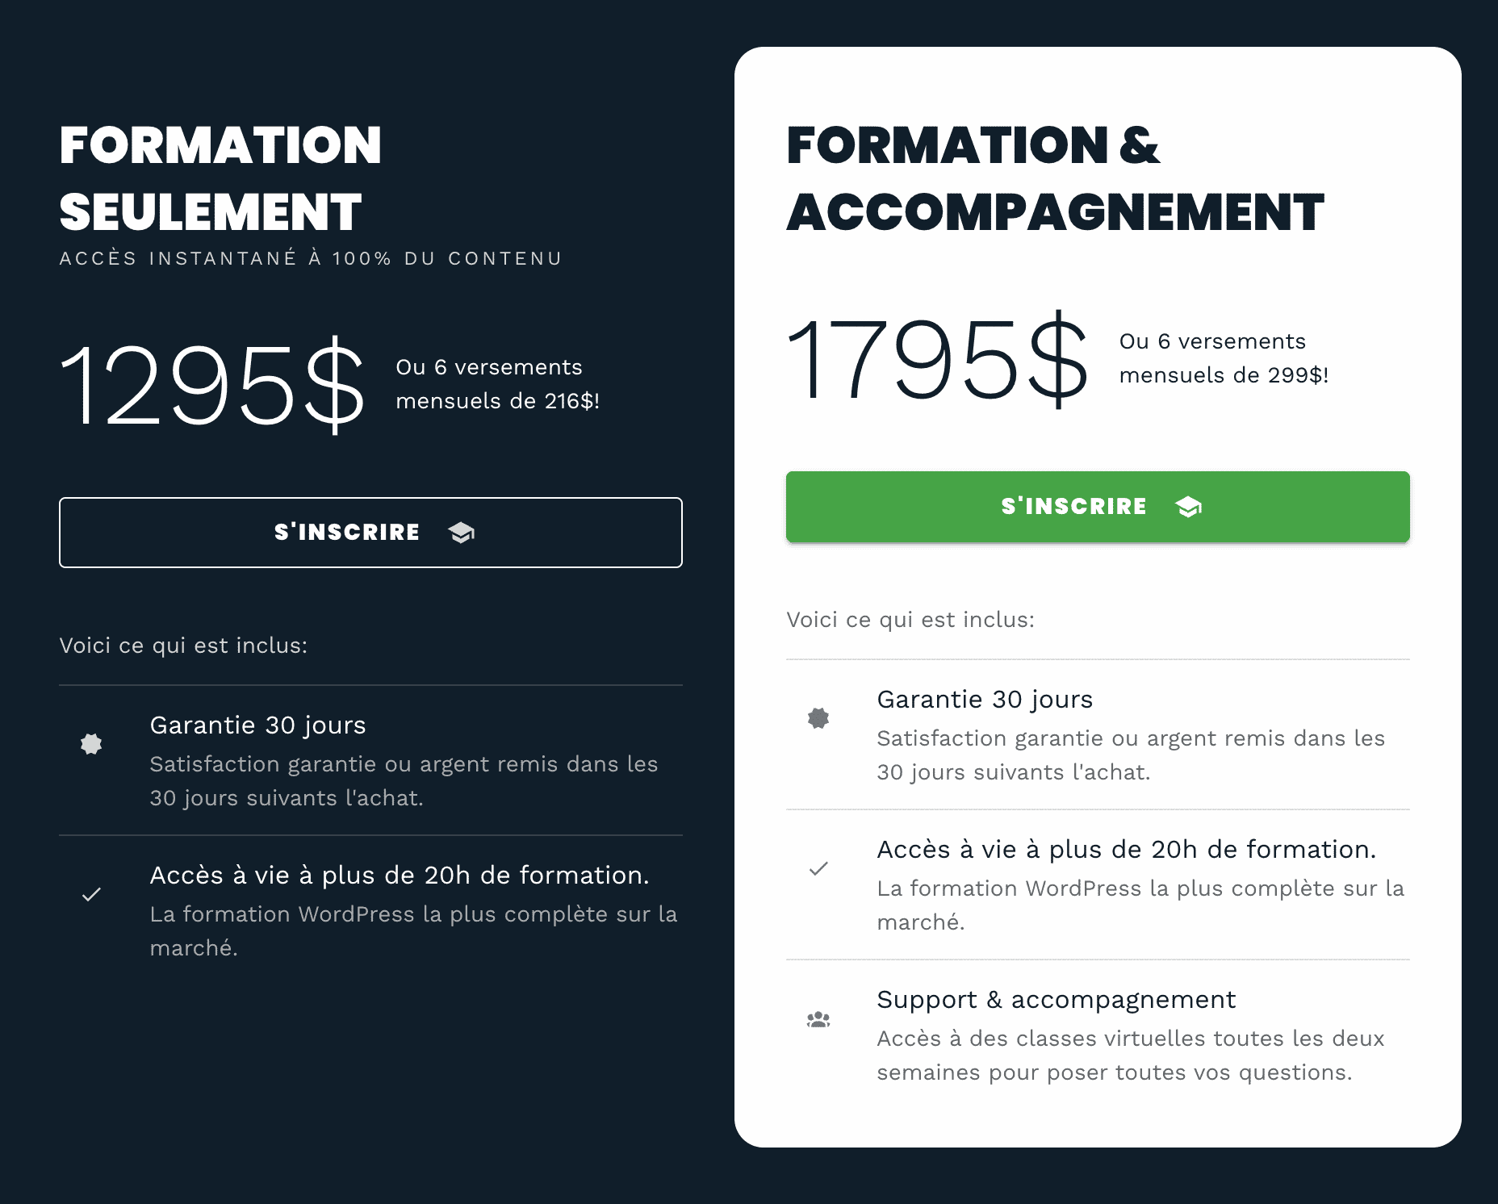This screenshot has height=1204, width=1498.
Task: Click checkmark icon in dark panel
Action: [91, 894]
